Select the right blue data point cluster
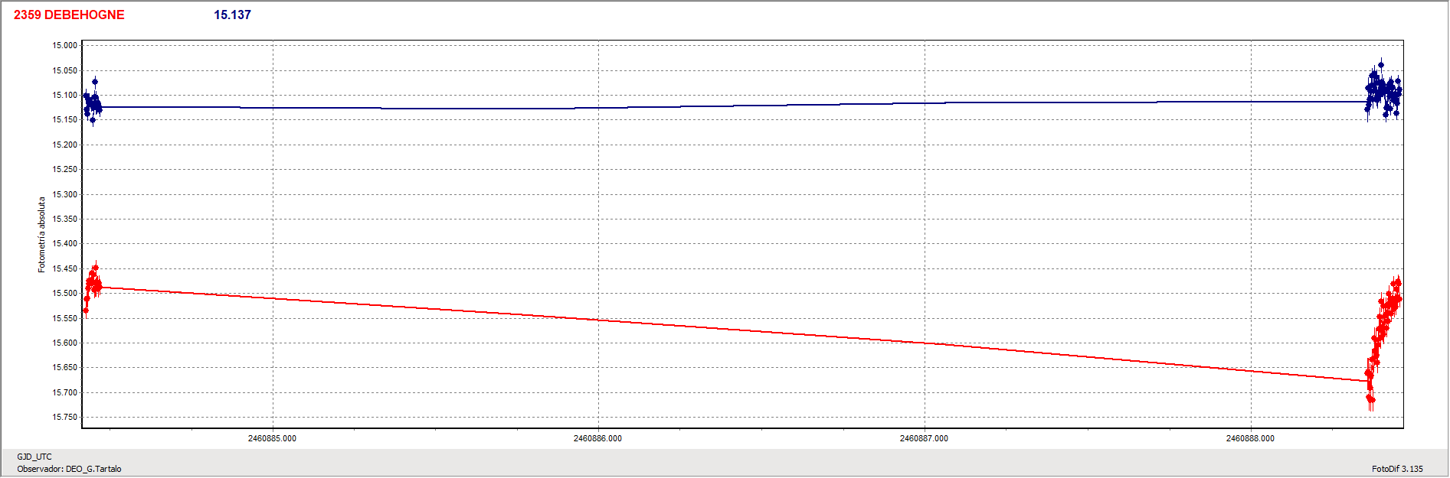Screen dimensions: 1450x478 coord(1384,93)
